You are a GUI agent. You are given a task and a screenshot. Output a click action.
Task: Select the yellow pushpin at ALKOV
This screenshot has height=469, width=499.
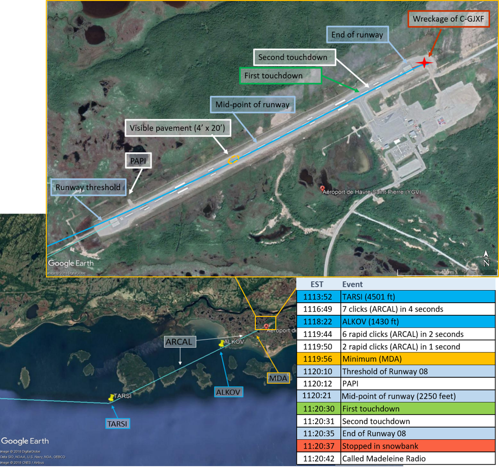pos(223,343)
